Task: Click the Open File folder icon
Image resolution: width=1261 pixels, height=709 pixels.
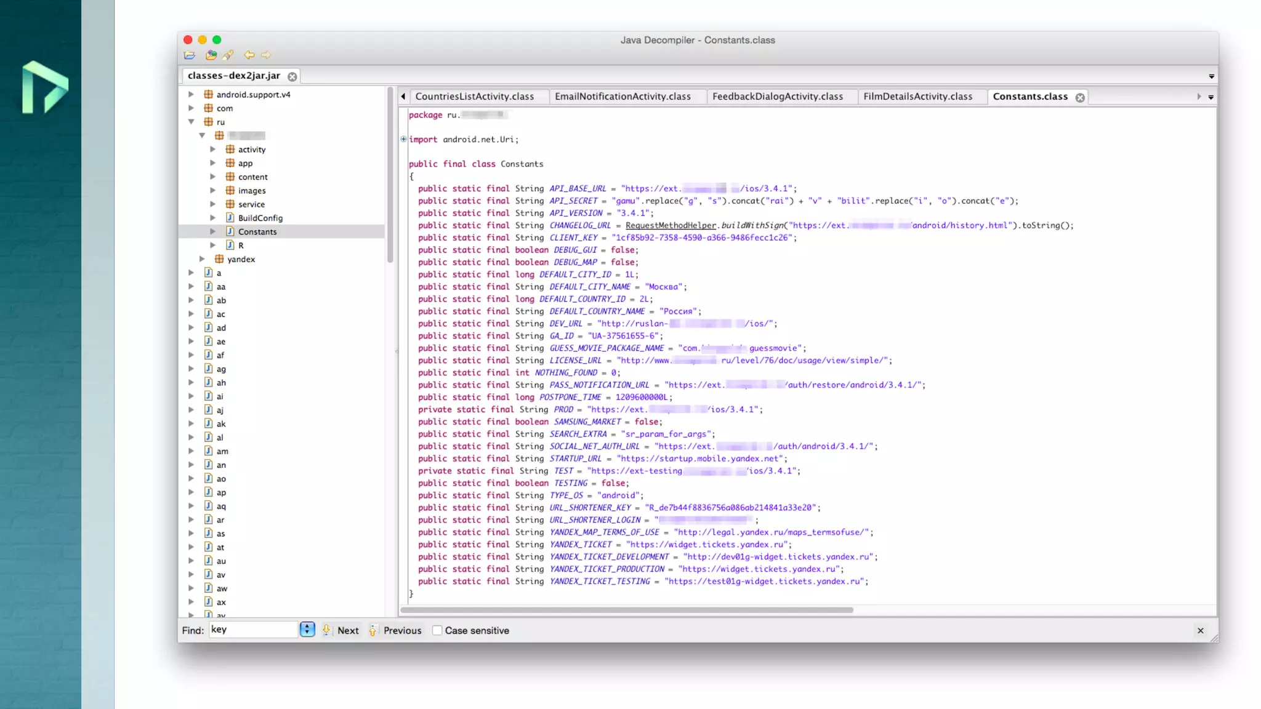Action: click(190, 55)
